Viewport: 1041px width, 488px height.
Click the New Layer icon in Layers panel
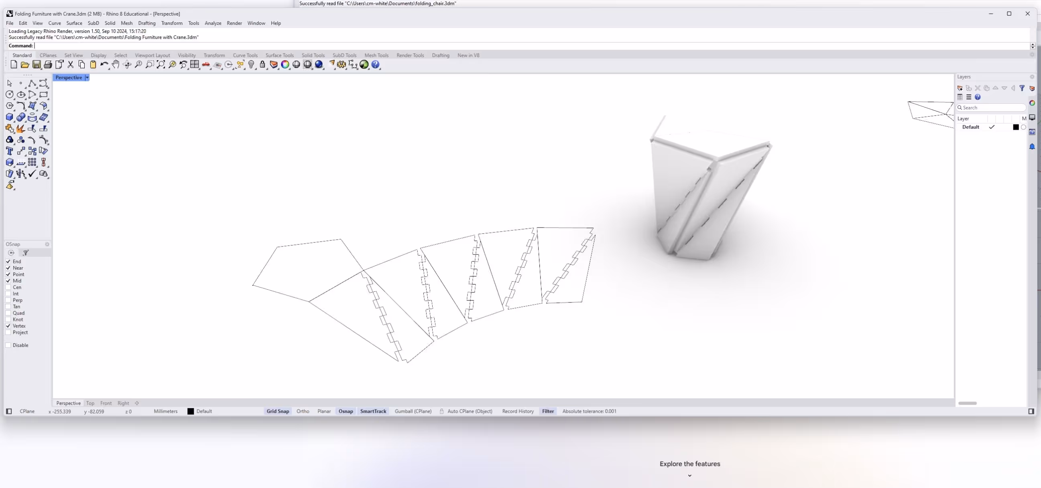(x=960, y=88)
